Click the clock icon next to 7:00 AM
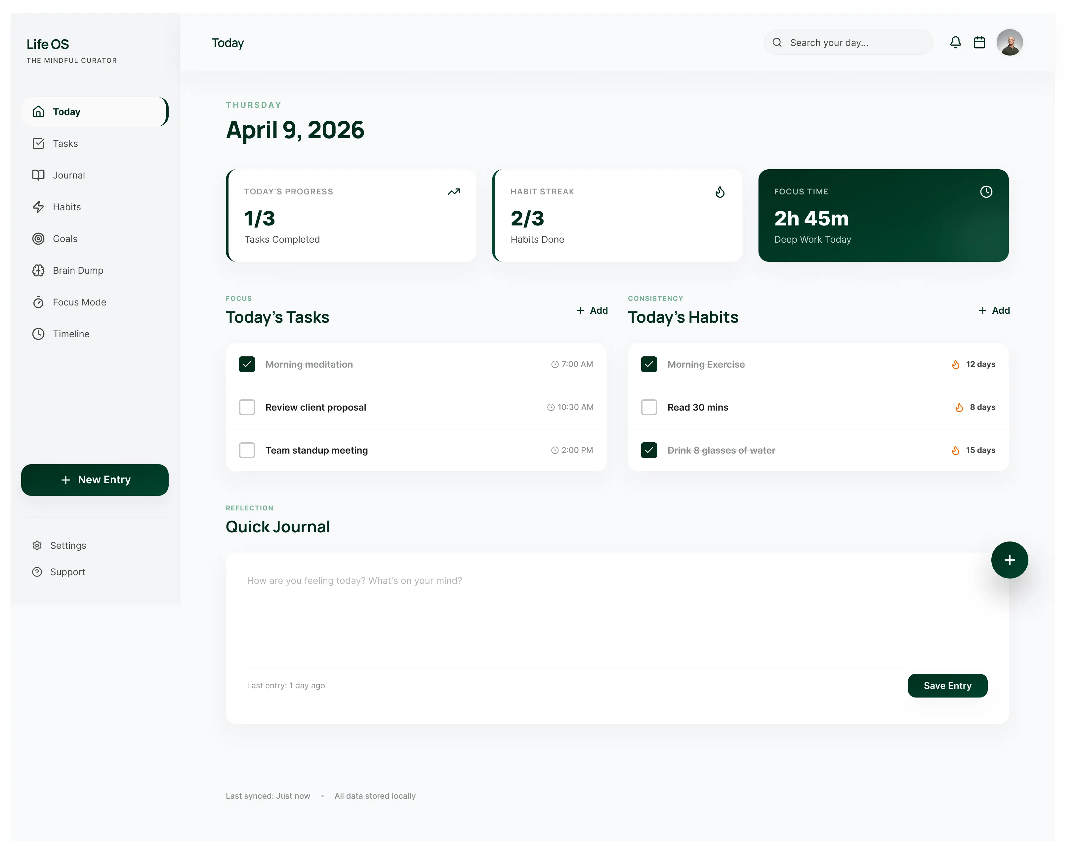Viewport: 1076px width, 841px height. coord(555,365)
